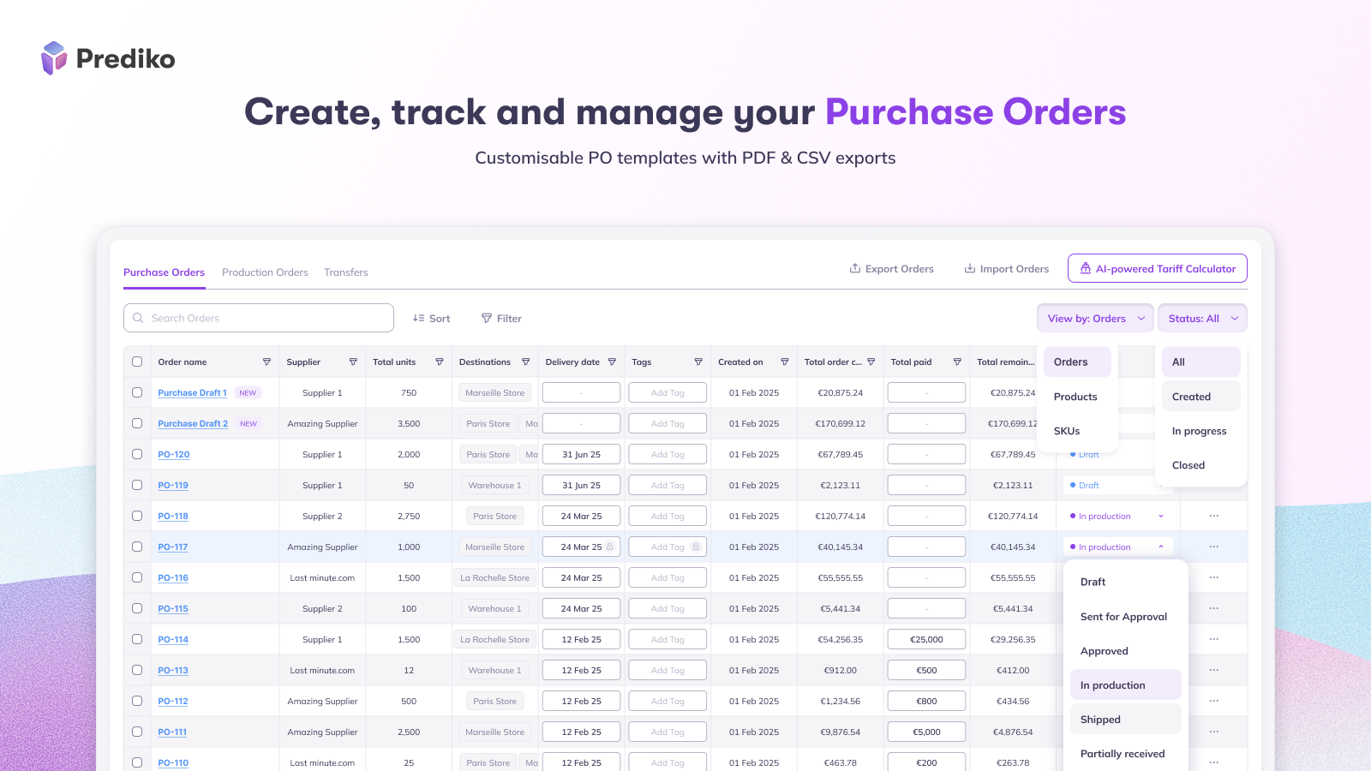Check the PO-119 row checkbox
Screen dimensions: 1371x771
coord(137,485)
